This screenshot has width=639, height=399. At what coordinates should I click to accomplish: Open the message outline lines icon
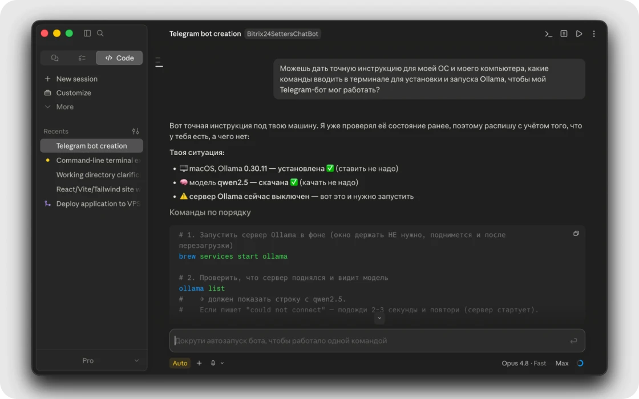point(159,62)
